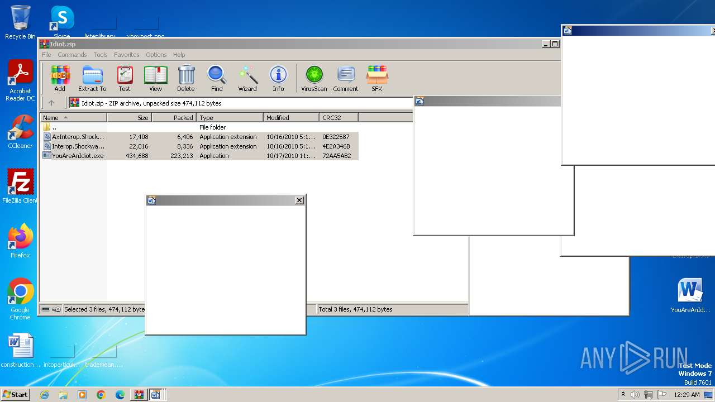Screen dimensions: 715x402
Task: Click the Word icon on the center popup title bar
Action: pyautogui.click(x=151, y=200)
